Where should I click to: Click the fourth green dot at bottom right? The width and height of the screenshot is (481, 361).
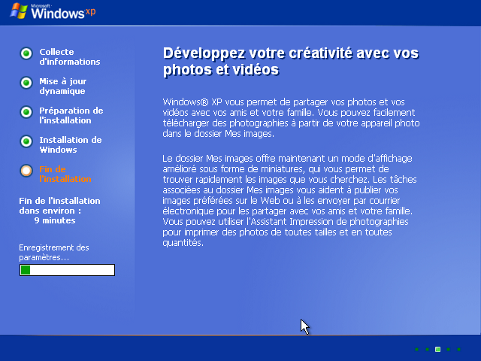click(x=448, y=350)
